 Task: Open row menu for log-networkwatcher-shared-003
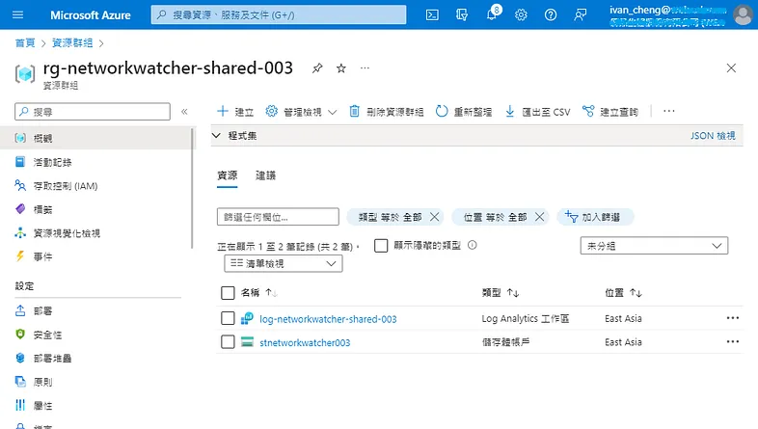point(733,318)
